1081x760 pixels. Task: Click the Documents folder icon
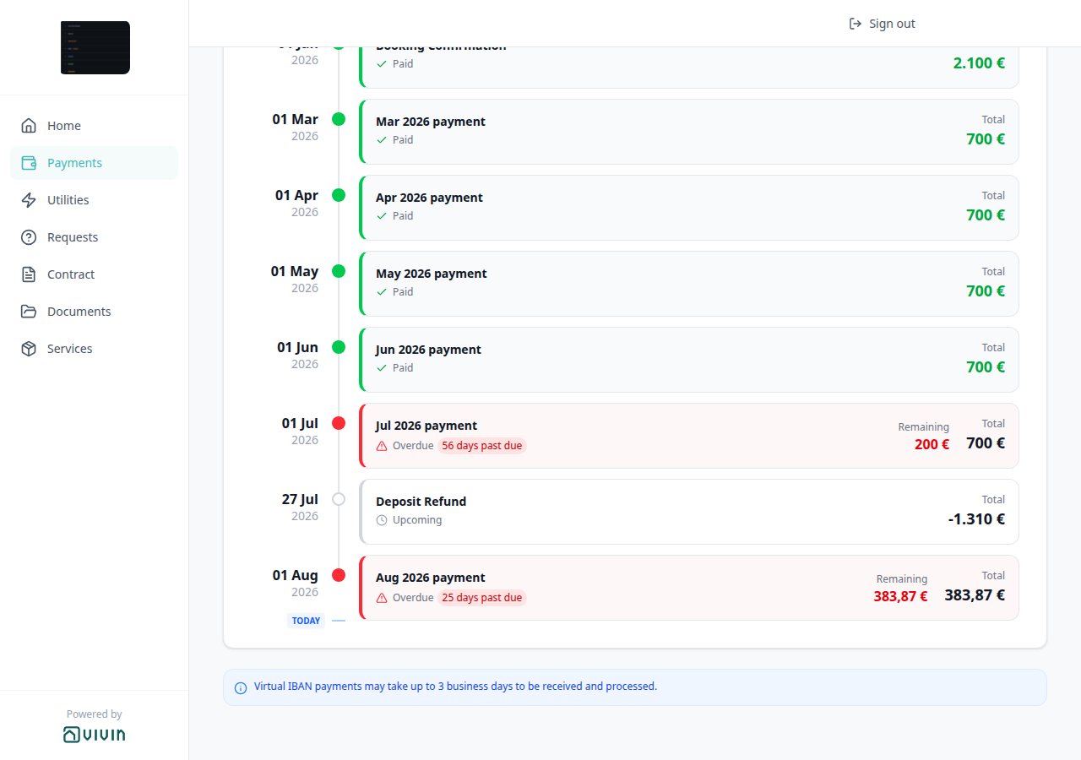tap(29, 312)
